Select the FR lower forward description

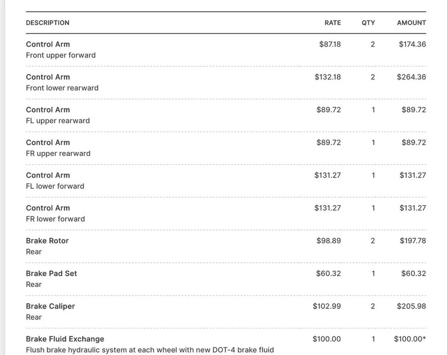[x=55, y=219]
